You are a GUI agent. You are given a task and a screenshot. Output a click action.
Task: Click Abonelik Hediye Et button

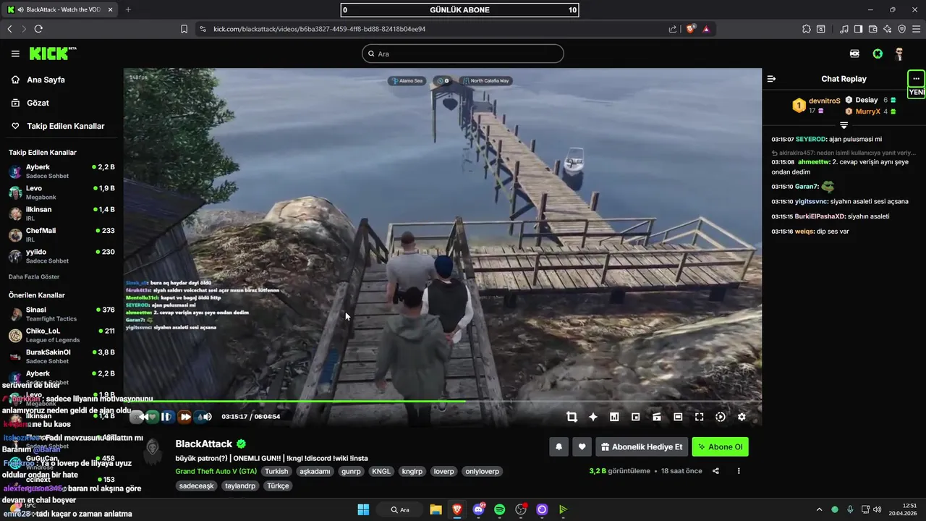click(x=641, y=447)
